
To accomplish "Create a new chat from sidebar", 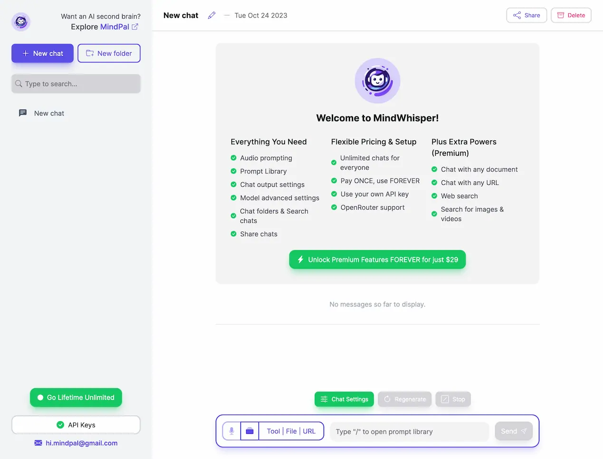I will pyautogui.click(x=42, y=53).
